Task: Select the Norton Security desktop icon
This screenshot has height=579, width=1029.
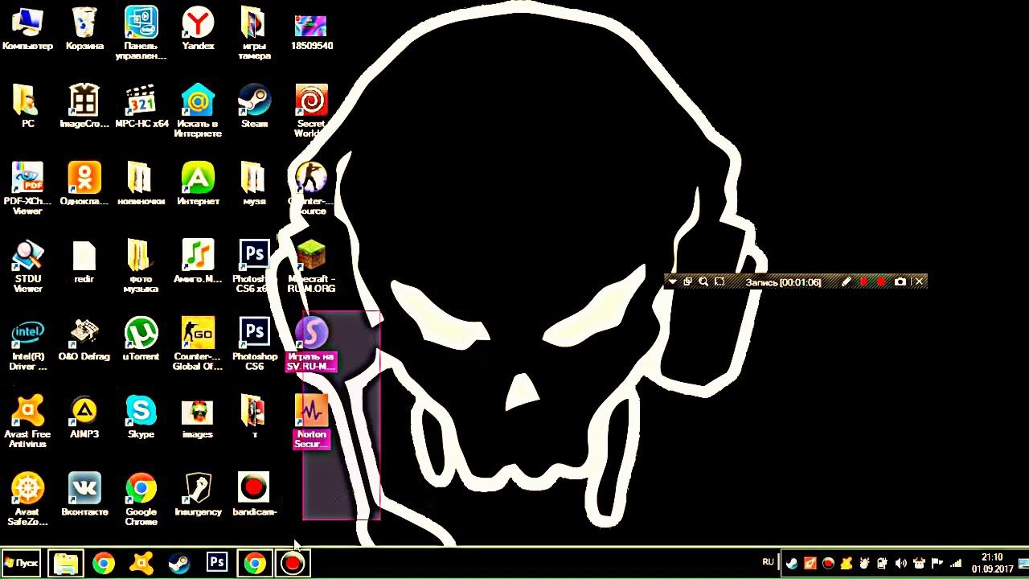Action: (x=311, y=422)
